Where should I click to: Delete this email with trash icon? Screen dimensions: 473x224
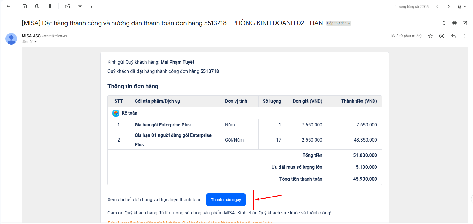50,6
